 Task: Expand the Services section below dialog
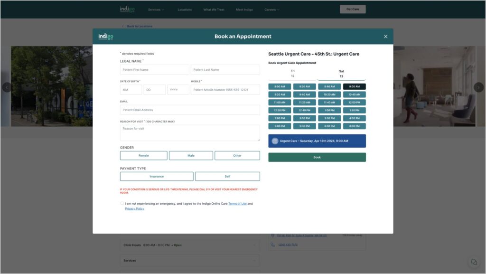pos(190,261)
